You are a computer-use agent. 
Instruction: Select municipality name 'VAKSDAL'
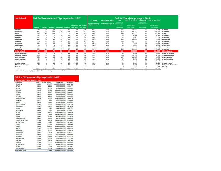coord(19,130)
